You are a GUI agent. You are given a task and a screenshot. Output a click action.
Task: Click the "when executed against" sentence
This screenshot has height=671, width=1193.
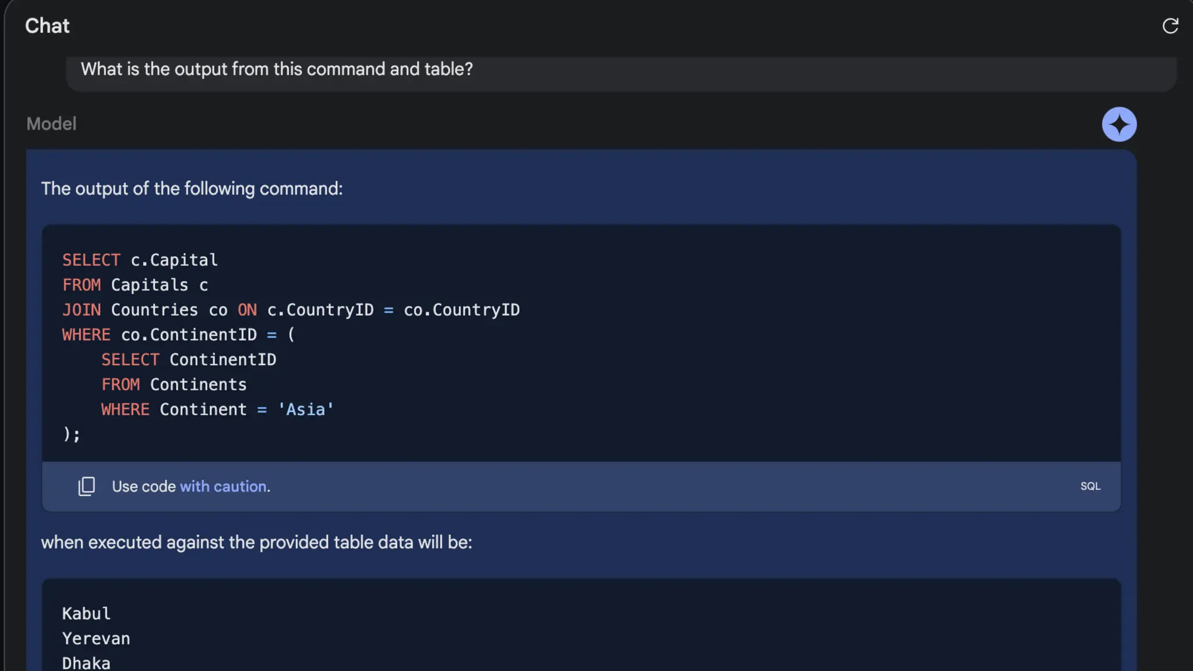[256, 542]
